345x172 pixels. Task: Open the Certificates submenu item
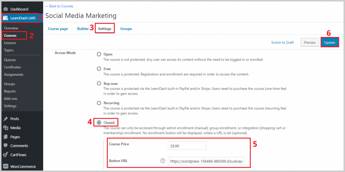tap(12, 67)
